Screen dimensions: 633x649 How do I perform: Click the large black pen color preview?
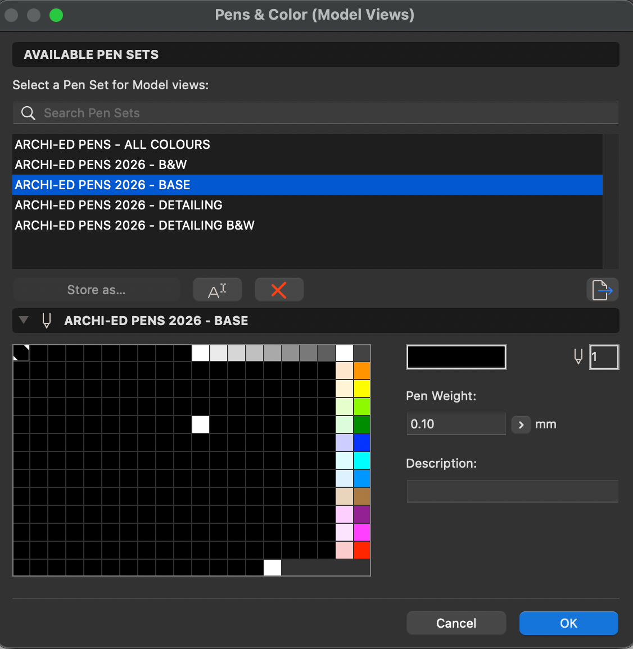[456, 357]
